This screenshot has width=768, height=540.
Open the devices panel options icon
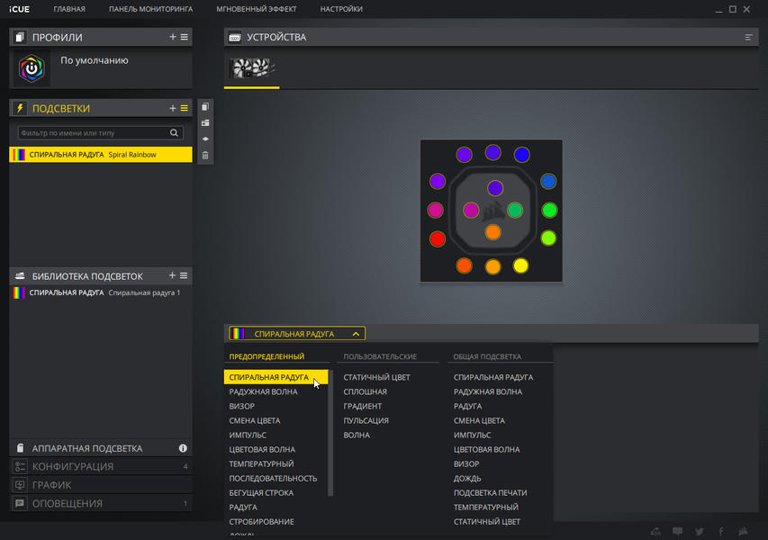748,37
